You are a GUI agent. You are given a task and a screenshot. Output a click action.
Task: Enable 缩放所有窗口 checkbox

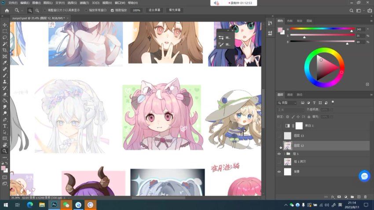coord(86,11)
